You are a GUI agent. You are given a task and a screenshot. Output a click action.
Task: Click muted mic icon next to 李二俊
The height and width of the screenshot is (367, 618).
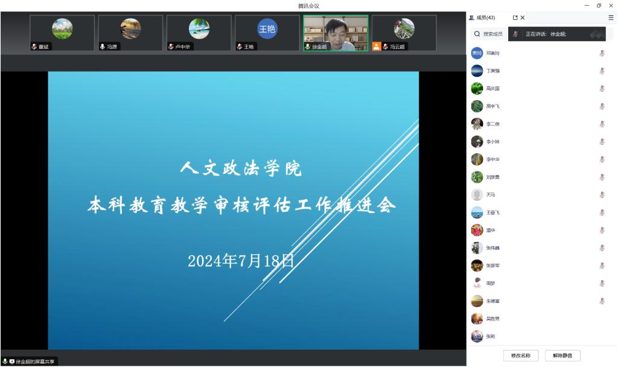(x=602, y=124)
